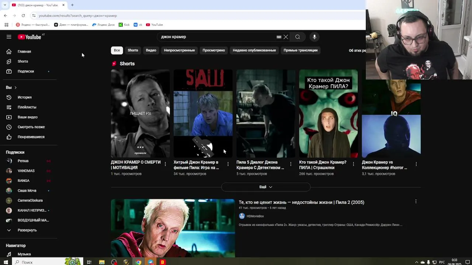Screen dimensions: 472x265
Task: Open File Explorer from the taskbar
Action: pyautogui.click(x=102, y=262)
